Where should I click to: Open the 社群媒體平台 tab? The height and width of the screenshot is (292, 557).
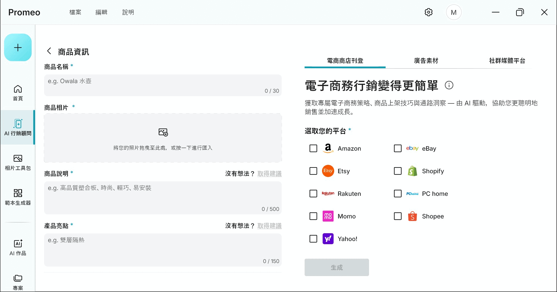507,61
